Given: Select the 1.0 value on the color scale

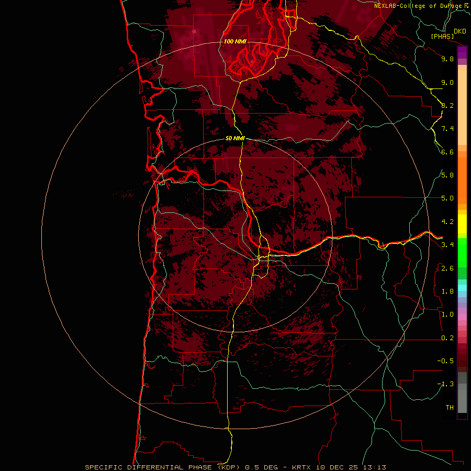Looking at the screenshot, I should click(x=447, y=315).
